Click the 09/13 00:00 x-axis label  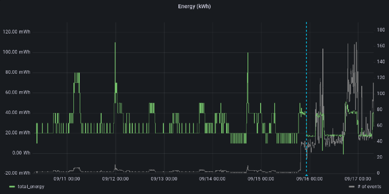click(x=164, y=178)
